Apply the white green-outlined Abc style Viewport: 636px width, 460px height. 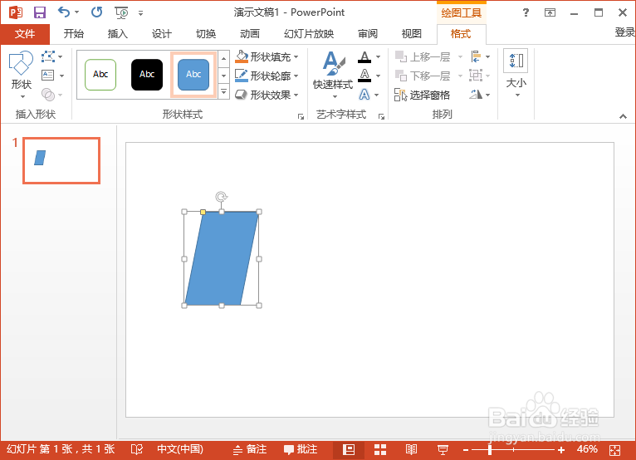pyautogui.click(x=100, y=75)
